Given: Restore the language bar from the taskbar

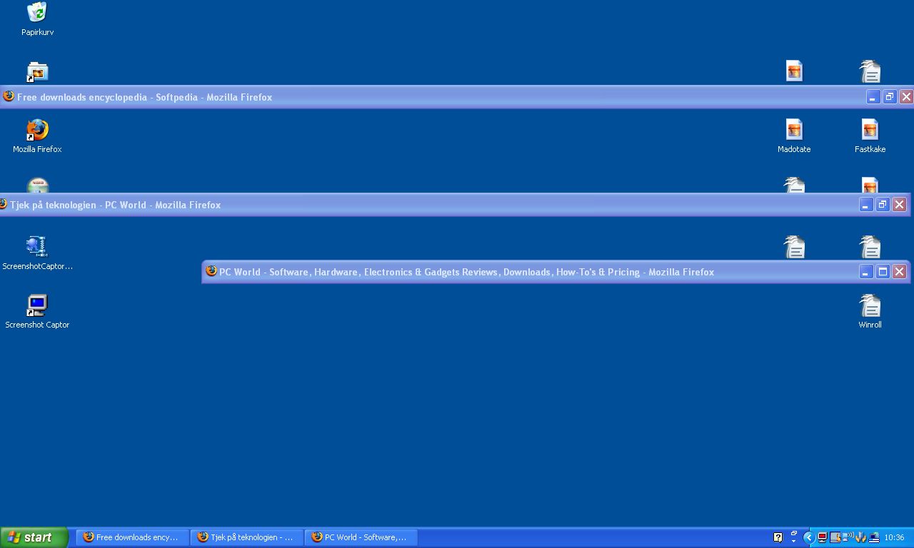Looking at the screenshot, I should 793,533.
